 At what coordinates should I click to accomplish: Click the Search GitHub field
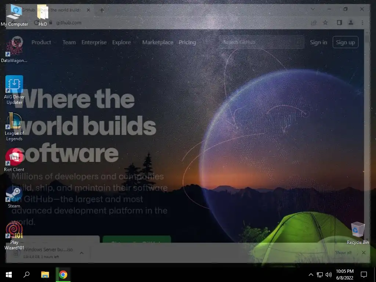[261, 42]
